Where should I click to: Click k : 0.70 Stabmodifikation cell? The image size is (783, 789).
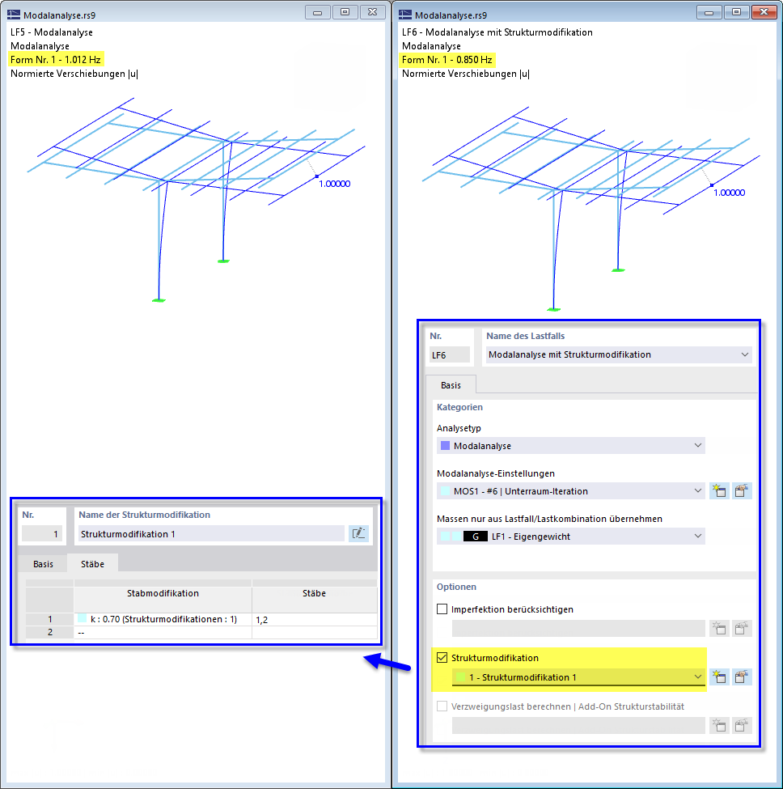click(x=163, y=619)
